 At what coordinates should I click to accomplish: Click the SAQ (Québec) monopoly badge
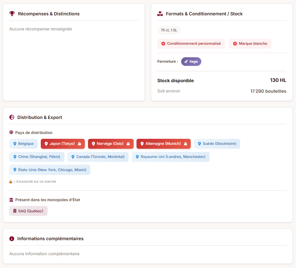tap(28, 211)
